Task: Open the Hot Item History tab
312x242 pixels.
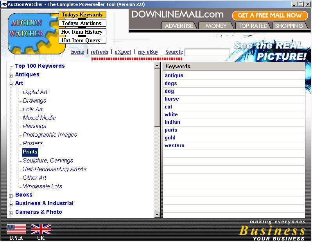Action: pos(82,32)
